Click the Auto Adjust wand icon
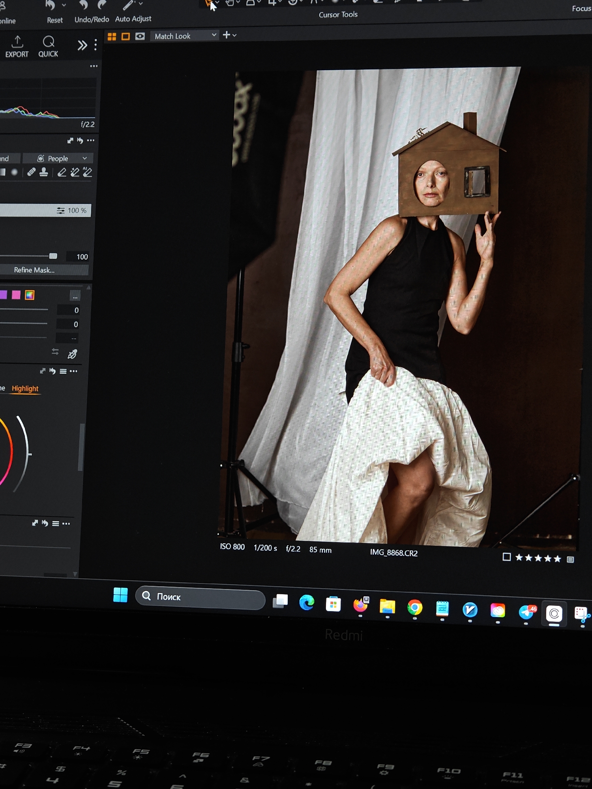 tap(129, 5)
